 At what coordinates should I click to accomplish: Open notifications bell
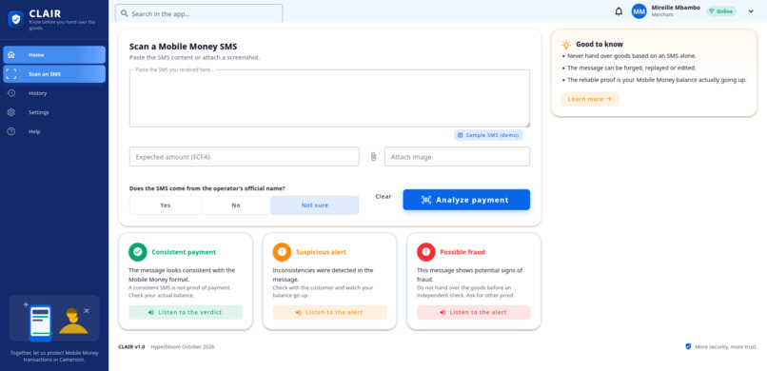point(619,11)
